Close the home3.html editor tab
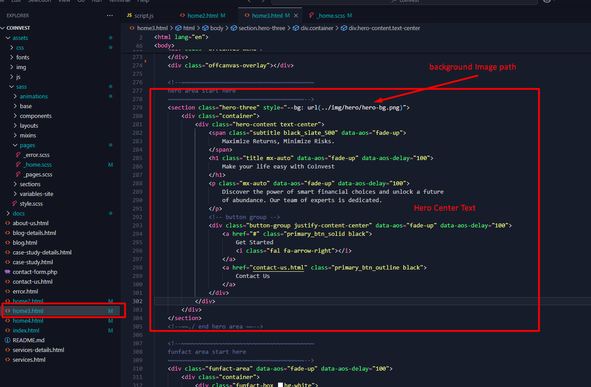The height and width of the screenshot is (387, 591). (296, 16)
